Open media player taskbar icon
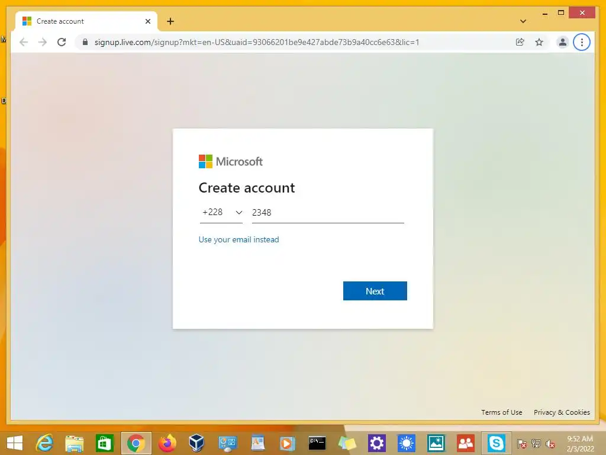 pos(287,443)
